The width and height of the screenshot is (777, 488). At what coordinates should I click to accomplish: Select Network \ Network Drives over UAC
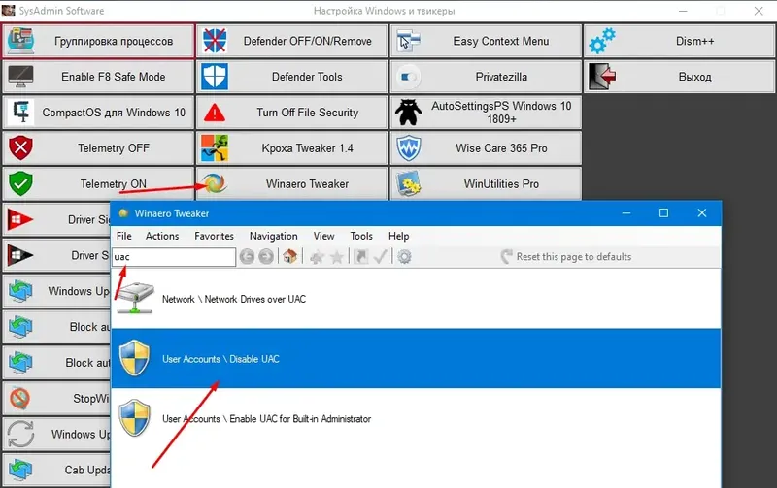click(x=416, y=299)
